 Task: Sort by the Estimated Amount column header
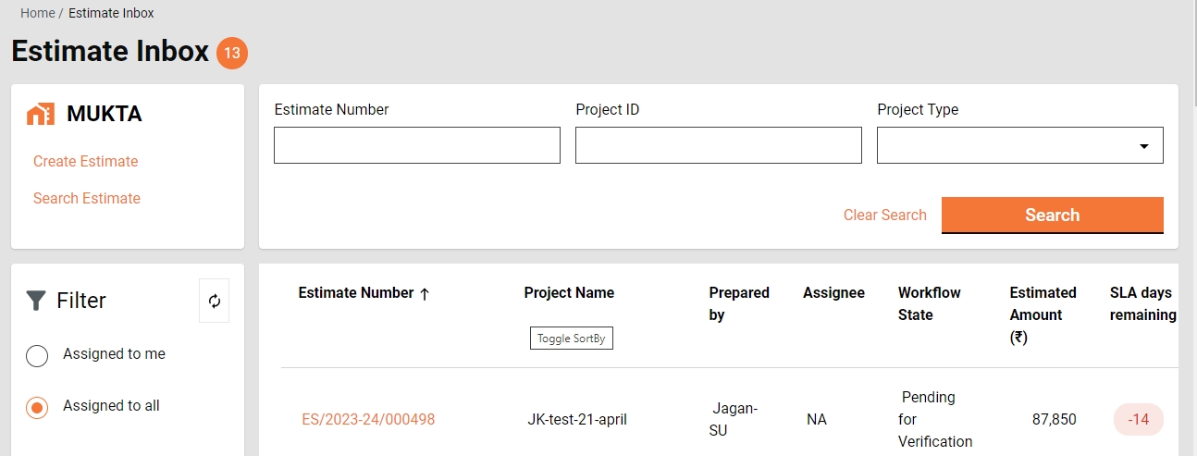[1043, 314]
